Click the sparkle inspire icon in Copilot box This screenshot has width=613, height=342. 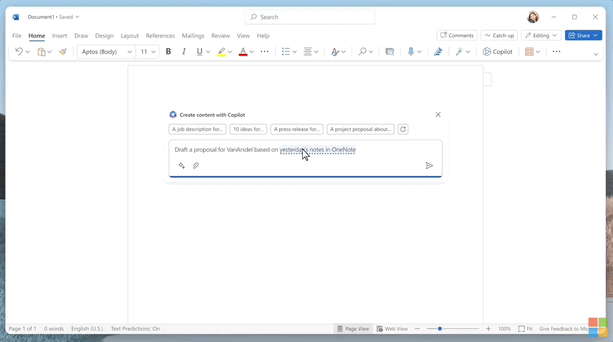point(182,166)
